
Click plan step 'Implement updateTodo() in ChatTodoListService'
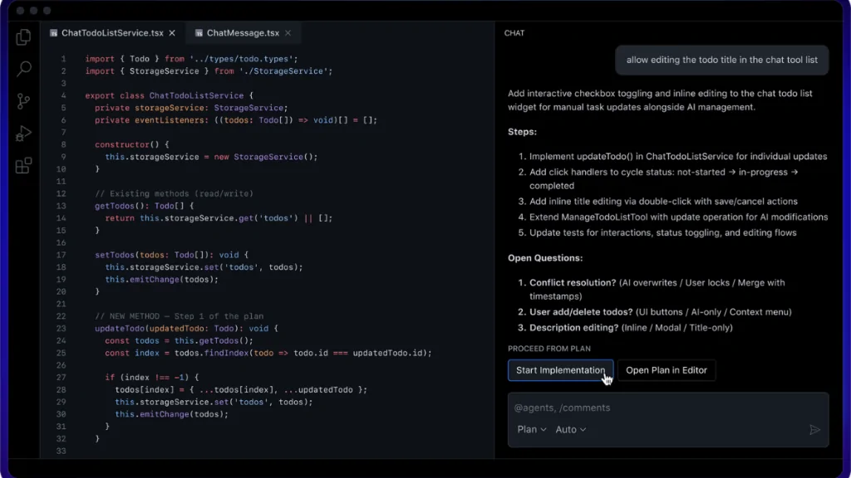678,156
